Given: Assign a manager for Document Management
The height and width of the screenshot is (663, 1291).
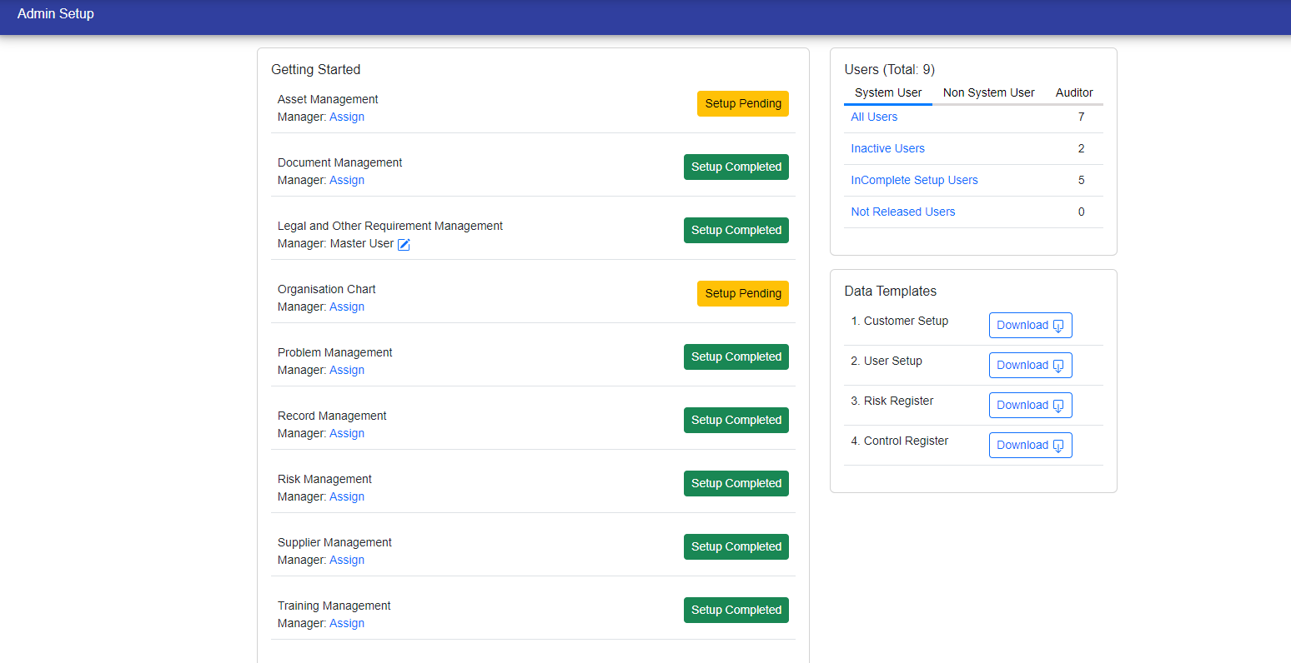Looking at the screenshot, I should (x=347, y=181).
